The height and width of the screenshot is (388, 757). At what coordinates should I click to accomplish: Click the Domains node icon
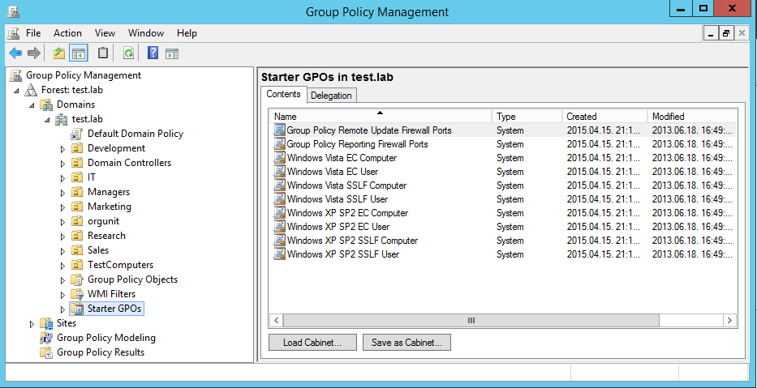point(46,104)
